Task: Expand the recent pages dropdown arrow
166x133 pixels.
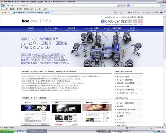Action: 9,5
